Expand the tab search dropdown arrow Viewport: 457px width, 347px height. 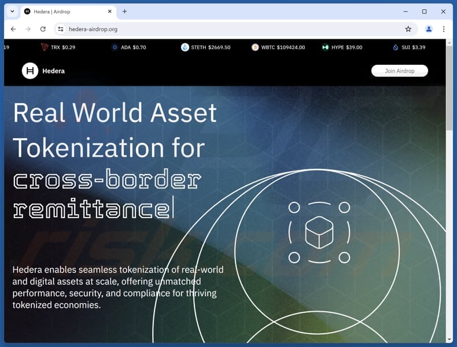(x=12, y=12)
